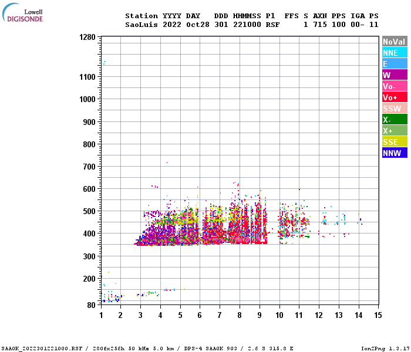Click the date value Oct28

point(198,25)
